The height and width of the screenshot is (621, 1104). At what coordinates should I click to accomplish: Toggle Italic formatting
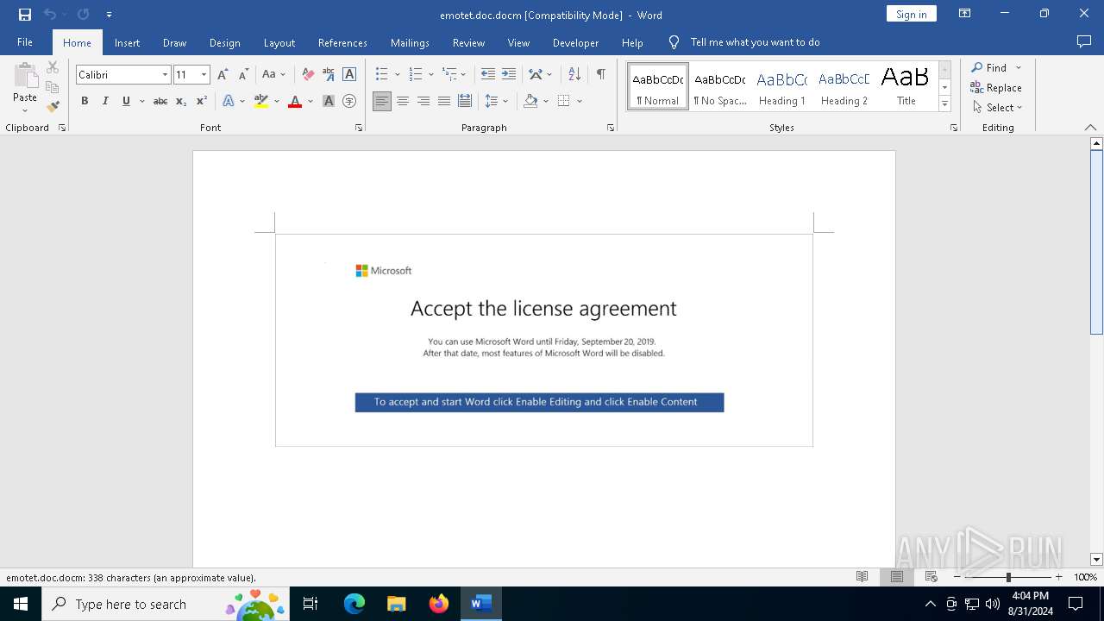click(x=105, y=101)
